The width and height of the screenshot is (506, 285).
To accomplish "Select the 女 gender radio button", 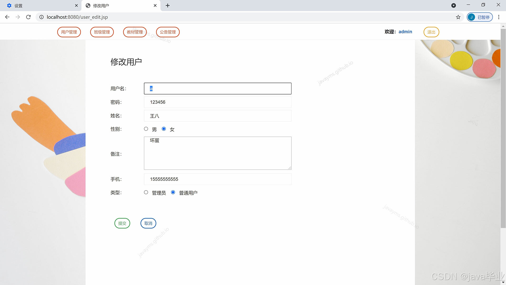I will coord(164,129).
